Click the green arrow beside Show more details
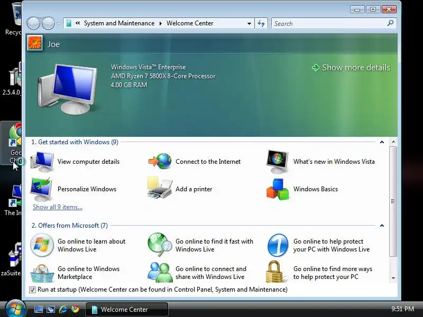423x317 pixels. point(315,68)
